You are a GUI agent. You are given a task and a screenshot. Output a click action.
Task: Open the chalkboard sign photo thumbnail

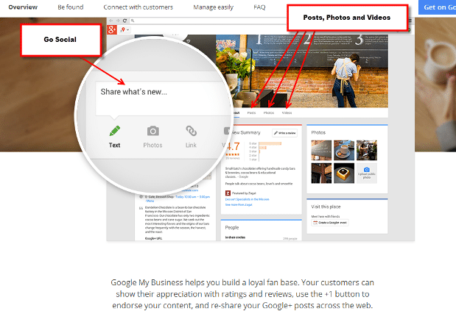321,150
